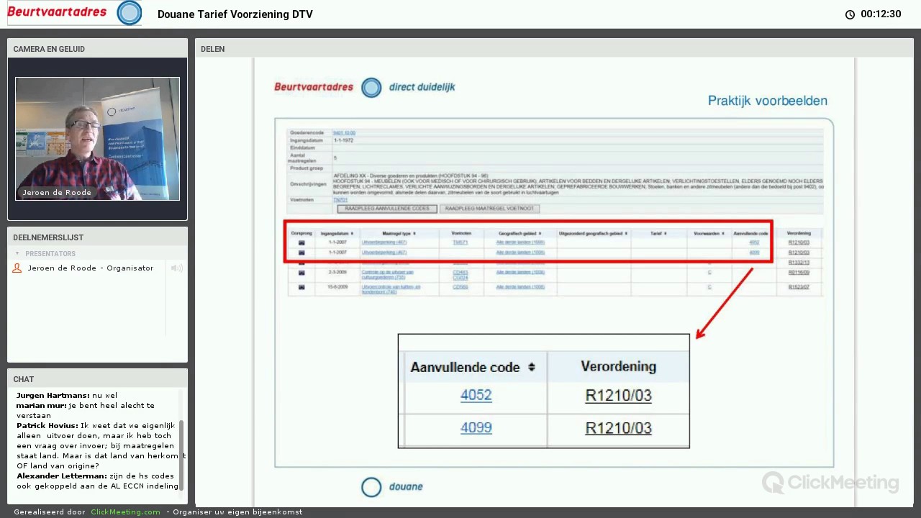
Task: Sort by Aanvullende code arrow in enlarged table
Action: (531, 368)
